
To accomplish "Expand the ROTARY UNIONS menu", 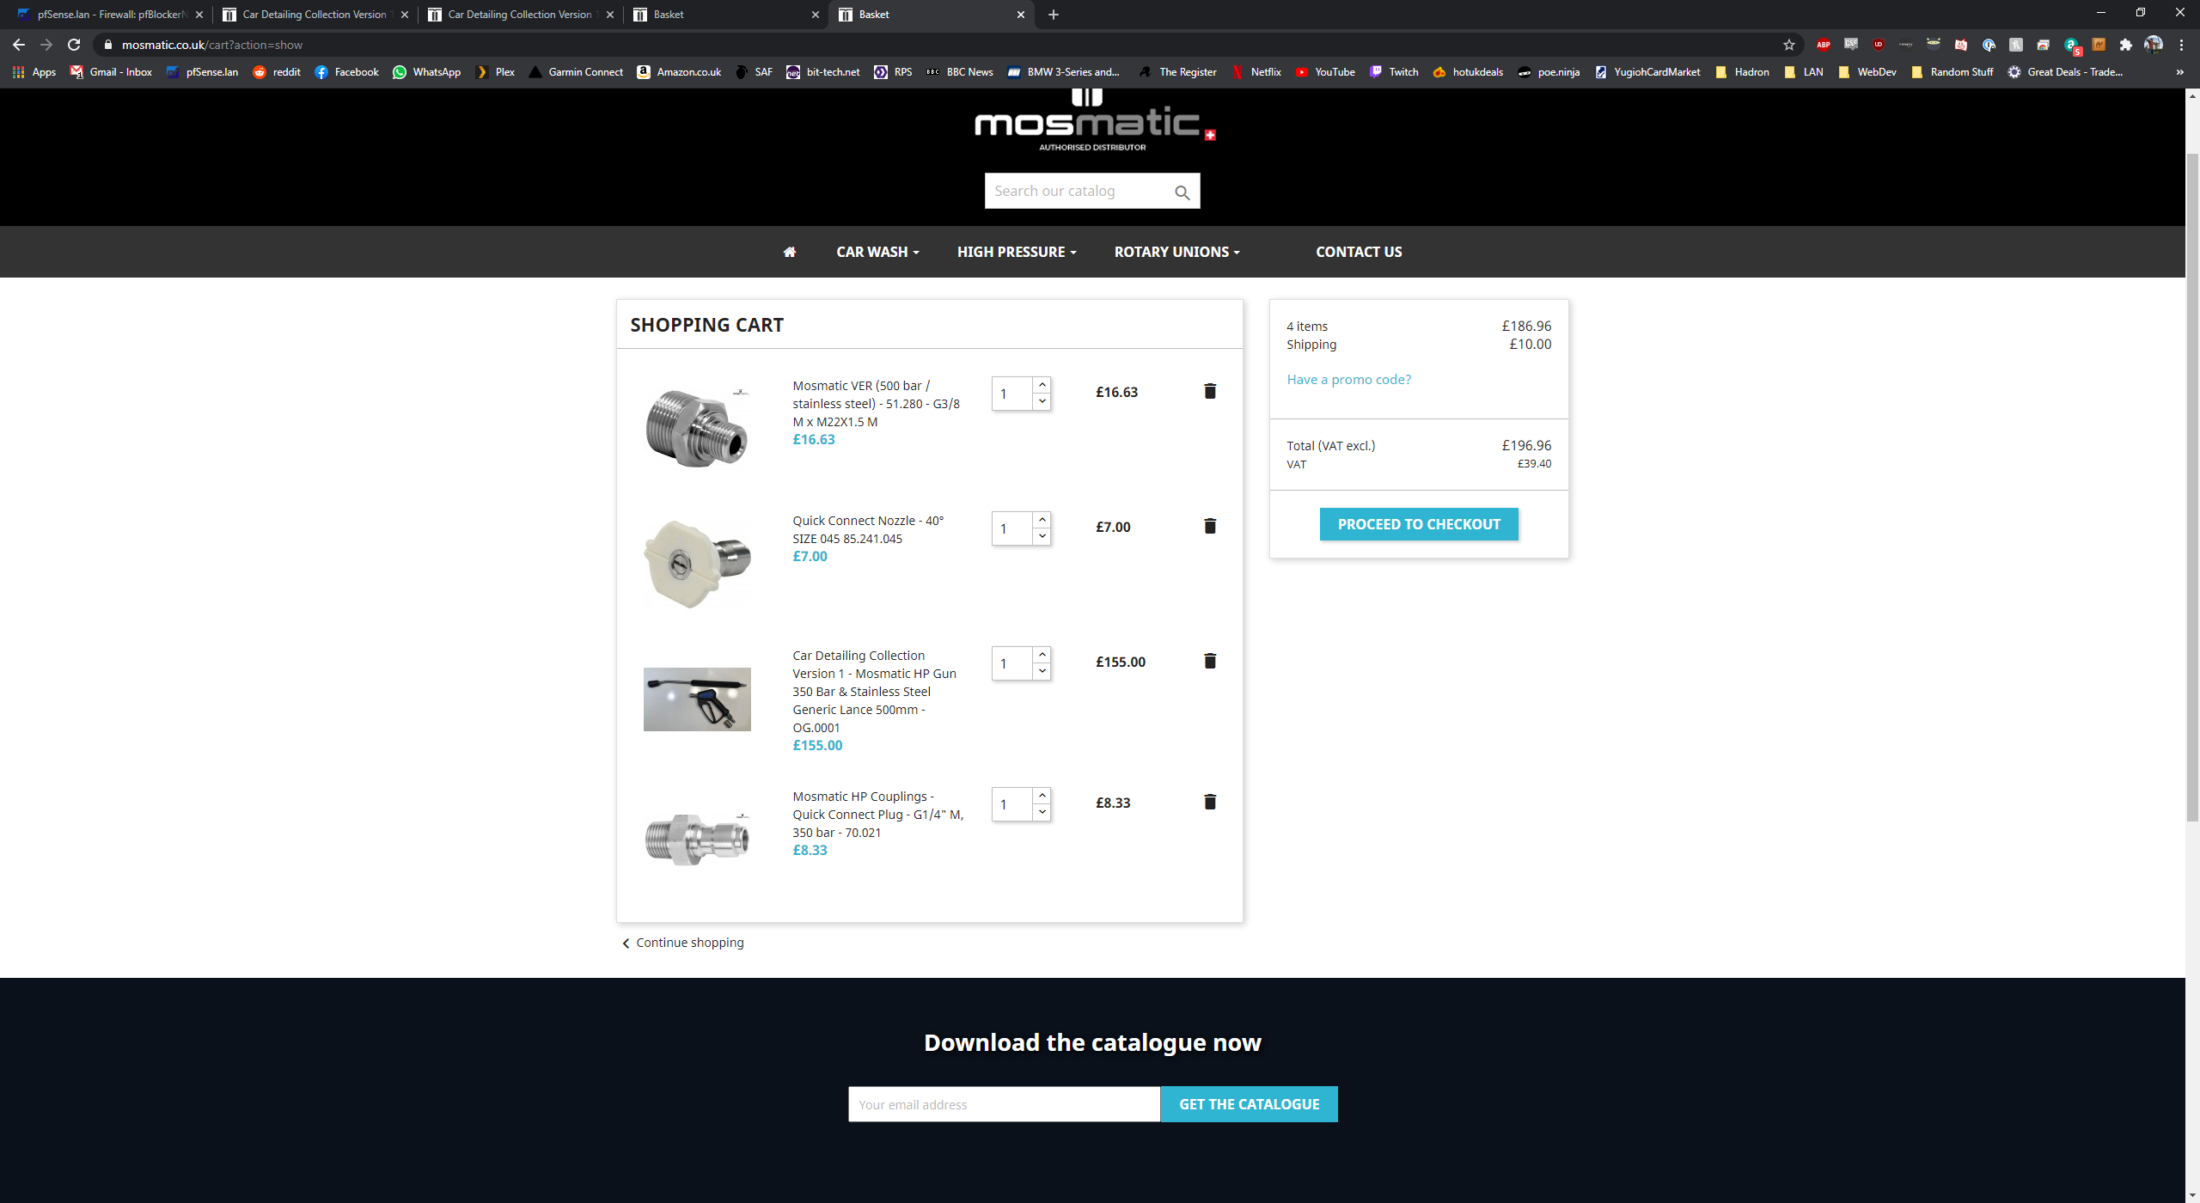I will (1176, 252).
